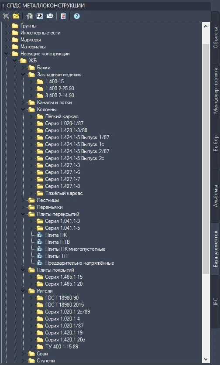
Task: Collapse the Ригели folder
Action: [23, 291]
